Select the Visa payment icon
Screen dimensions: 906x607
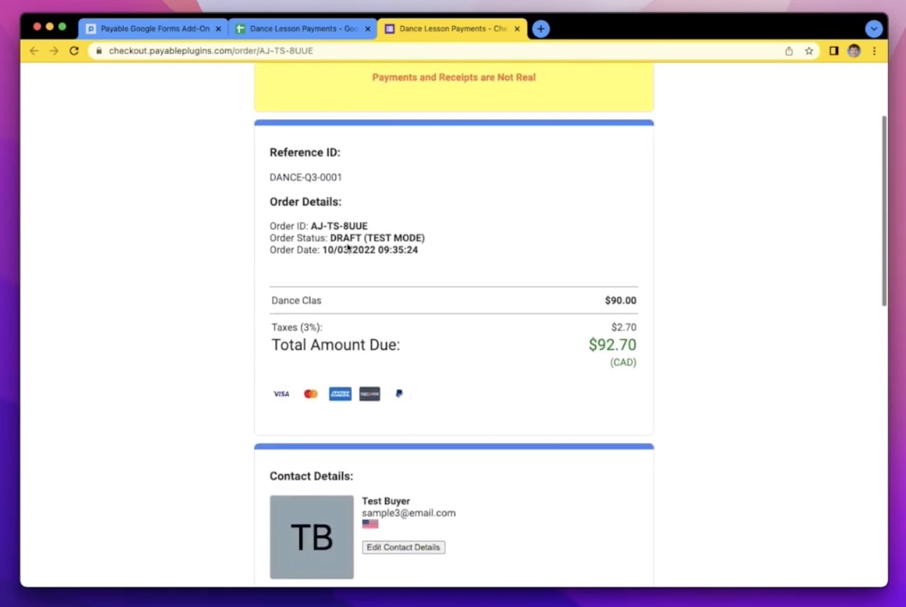(281, 393)
